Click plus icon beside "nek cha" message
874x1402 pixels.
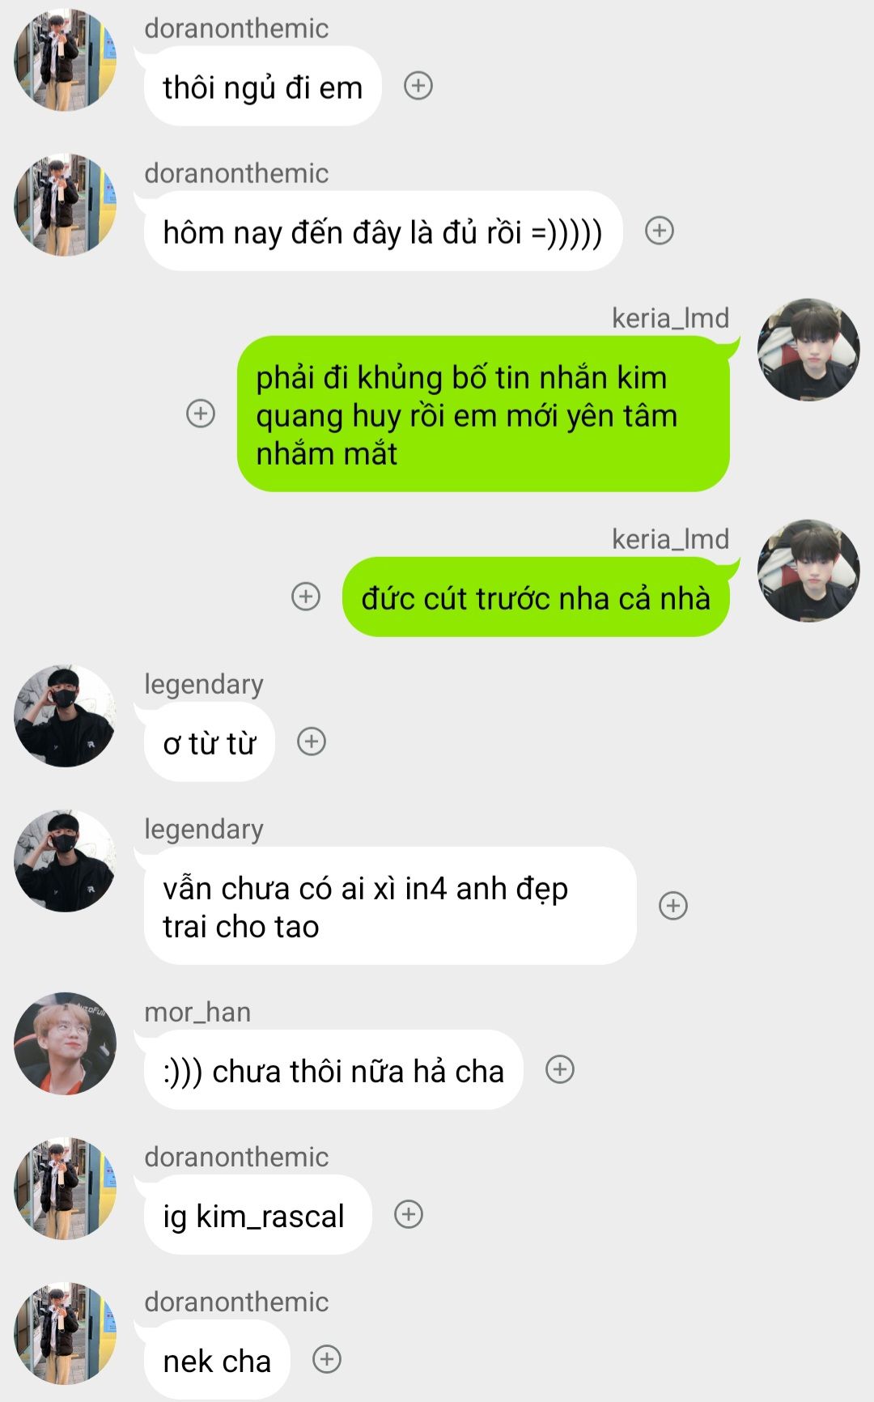pyautogui.click(x=327, y=1359)
